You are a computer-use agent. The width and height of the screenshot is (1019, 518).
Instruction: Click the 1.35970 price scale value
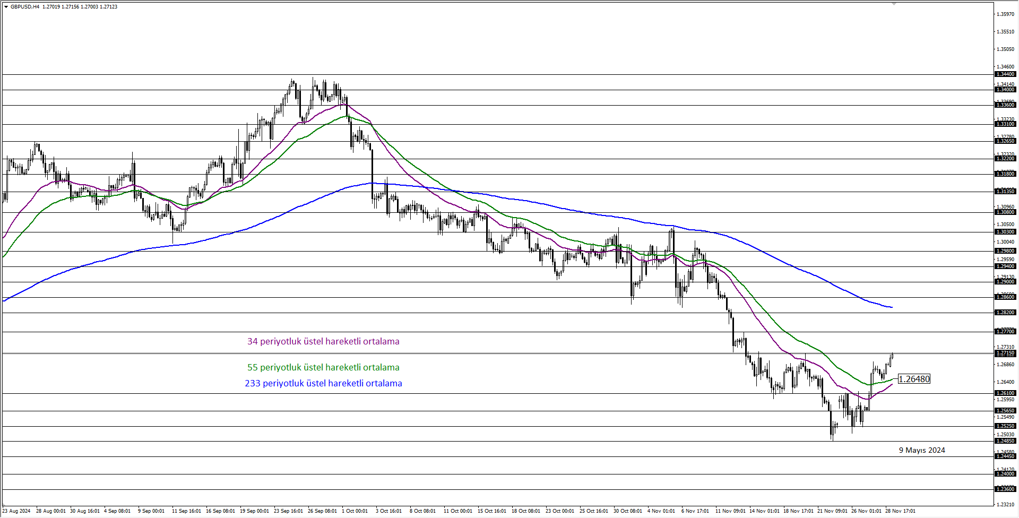[1006, 14]
